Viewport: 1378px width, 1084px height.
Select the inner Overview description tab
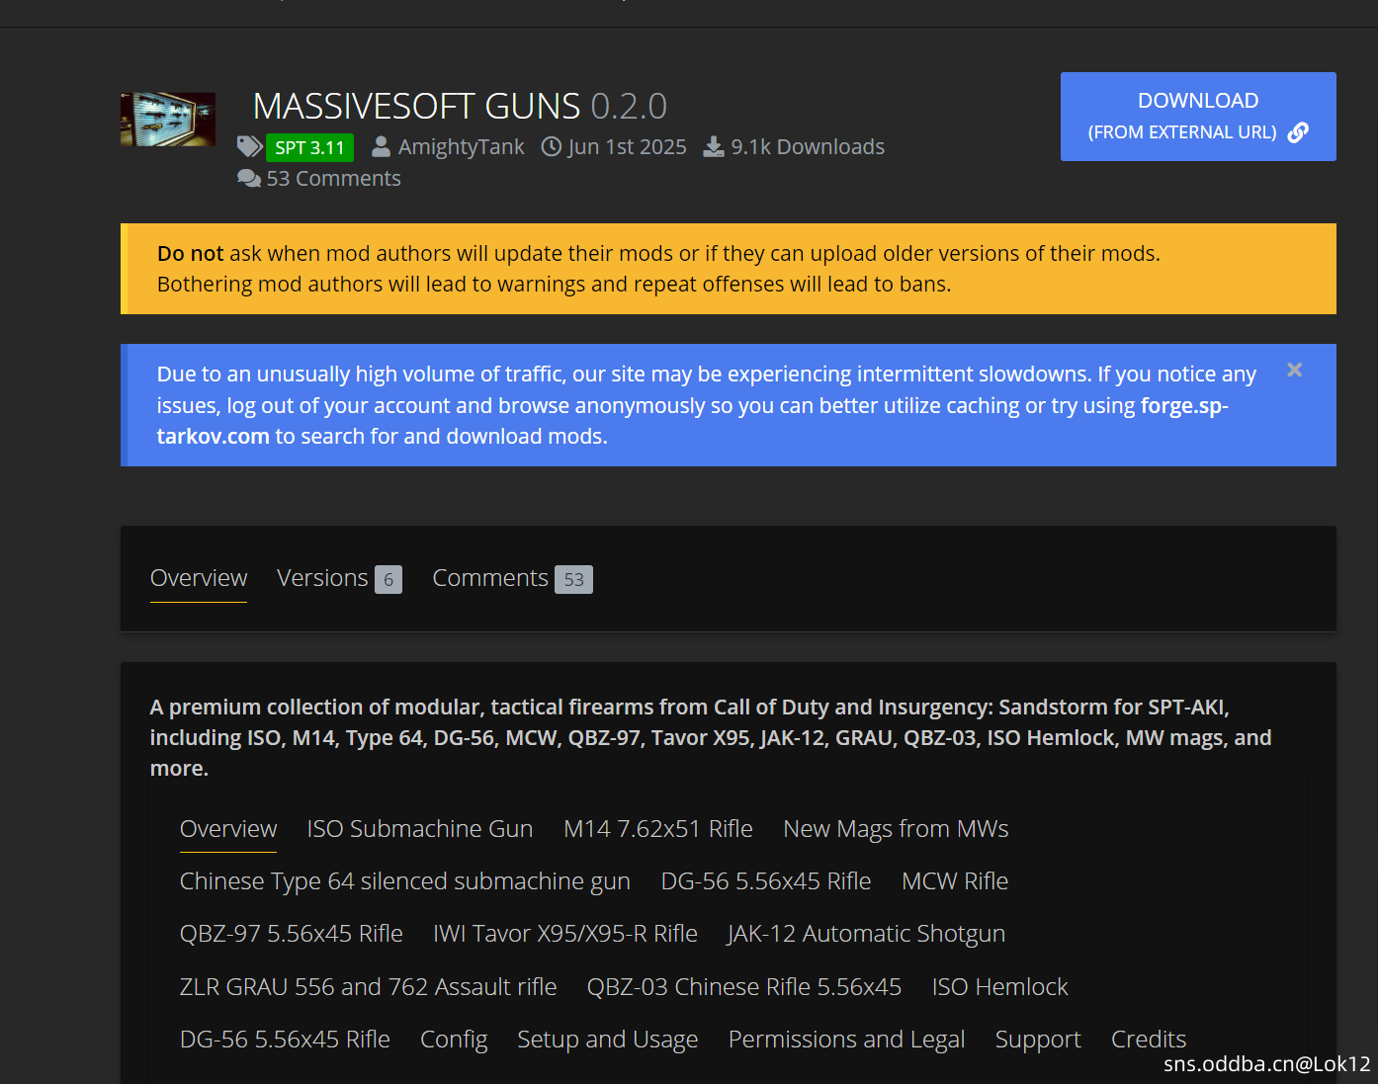pos(228,829)
